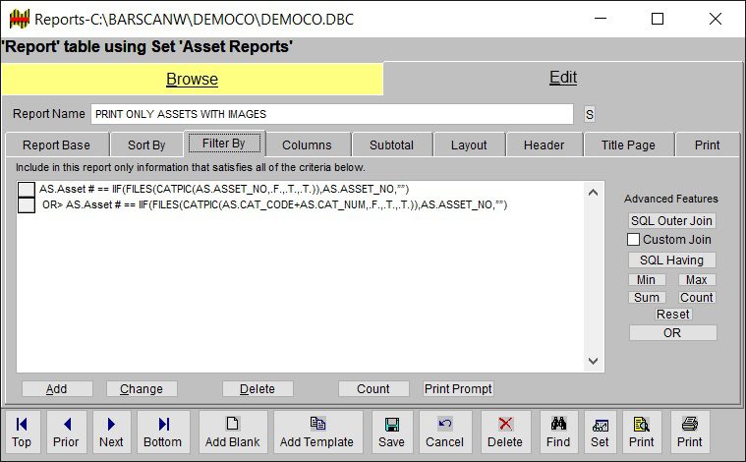Click the OR button

click(x=672, y=333)
